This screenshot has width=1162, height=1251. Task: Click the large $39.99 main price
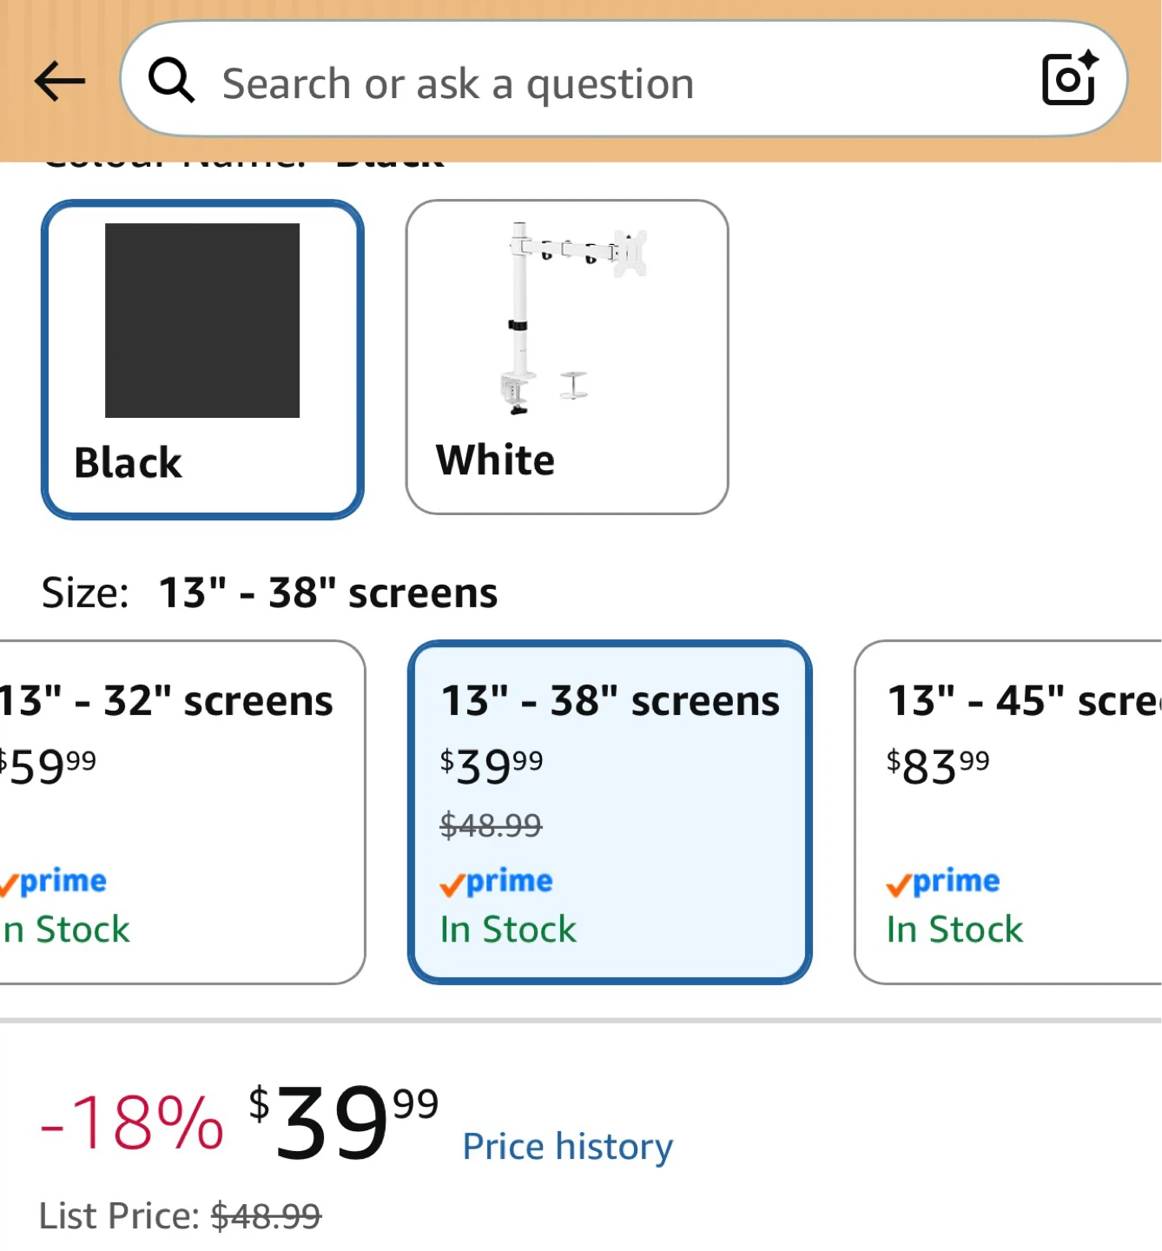tap(343, 1122)
